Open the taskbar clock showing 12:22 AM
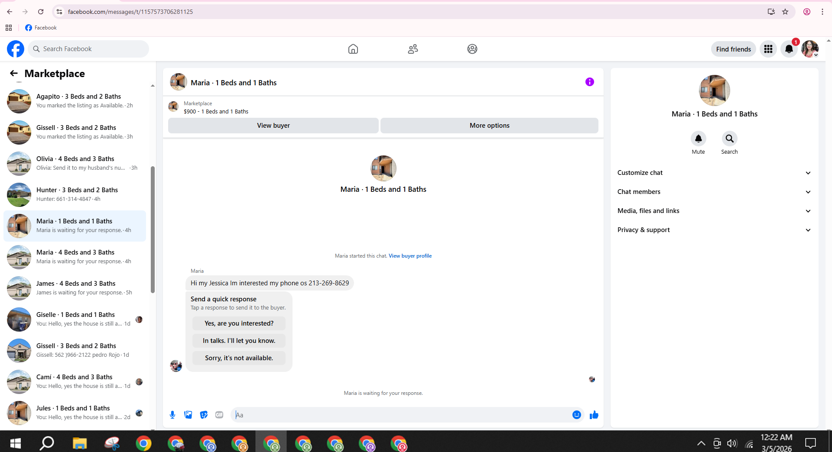Viewport: 832px width, 452px height. (x=777, y=442)
